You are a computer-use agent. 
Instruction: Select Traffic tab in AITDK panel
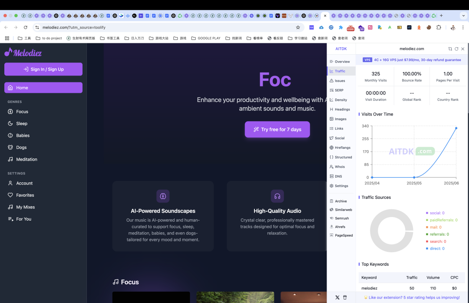(341, 71)
